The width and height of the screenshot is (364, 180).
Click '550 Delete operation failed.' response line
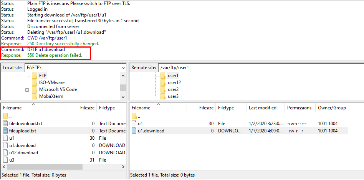(42, 55)
